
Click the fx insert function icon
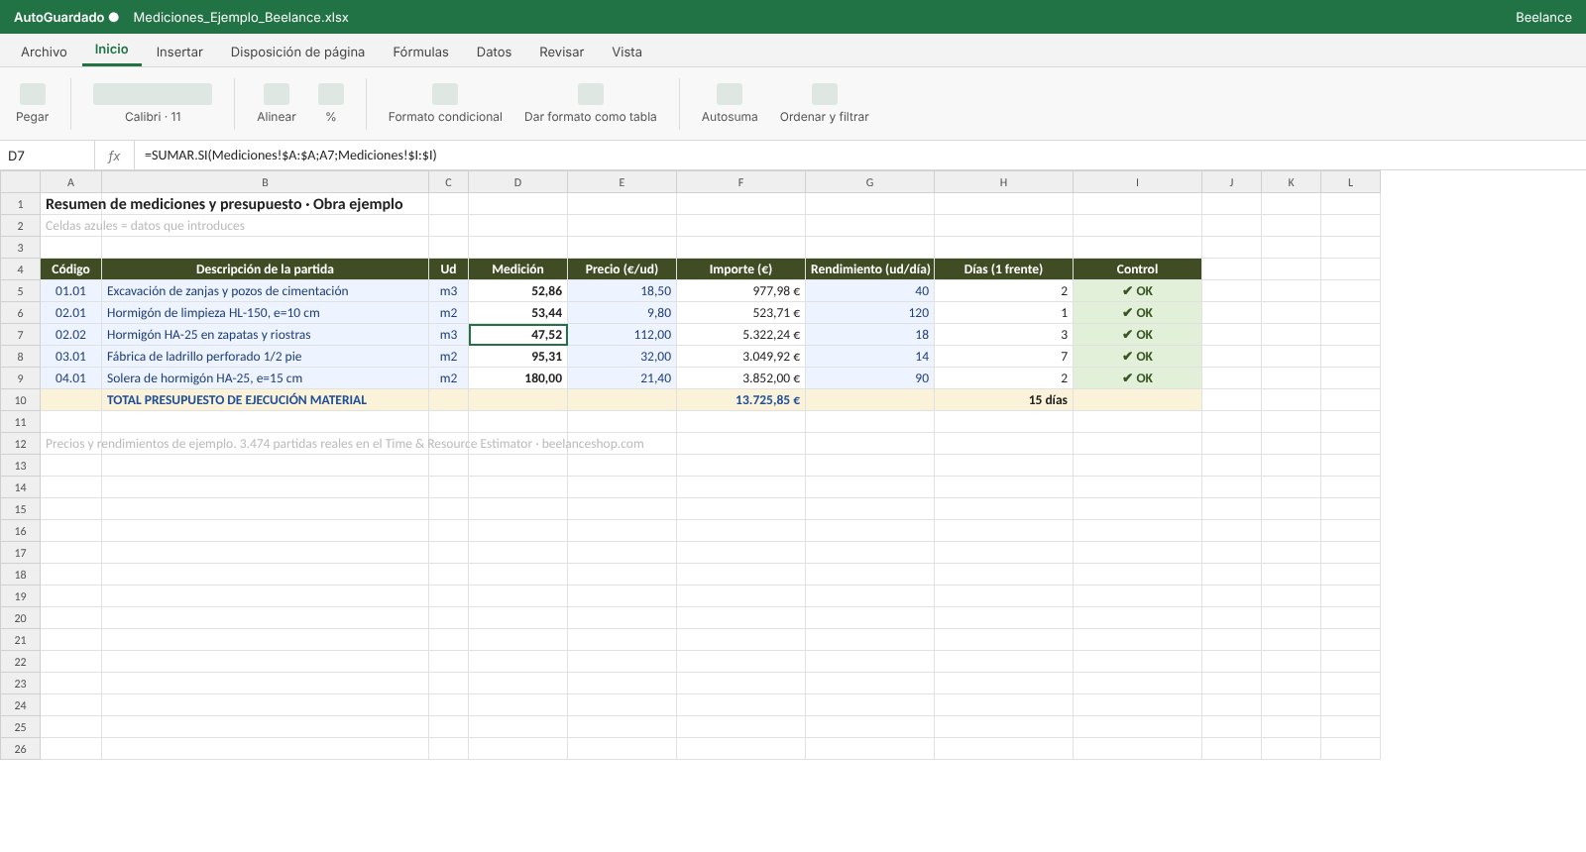[x=114, y=156]
